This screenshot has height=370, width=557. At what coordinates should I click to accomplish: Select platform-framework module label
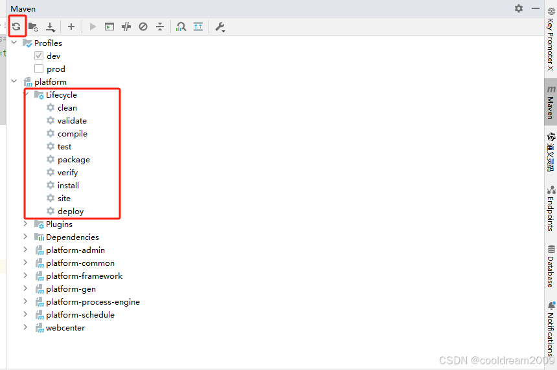tap(84, 276)
